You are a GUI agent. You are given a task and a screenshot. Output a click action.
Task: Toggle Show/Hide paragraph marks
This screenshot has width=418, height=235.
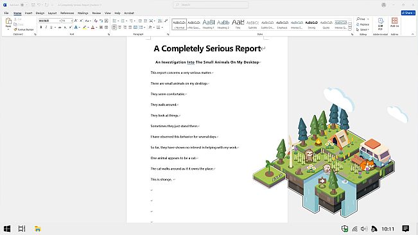(166, 21)
